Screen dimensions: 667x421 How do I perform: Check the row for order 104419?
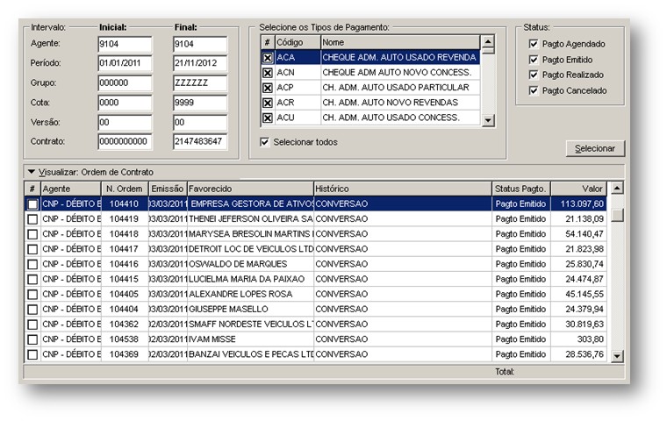coord(32,219)
